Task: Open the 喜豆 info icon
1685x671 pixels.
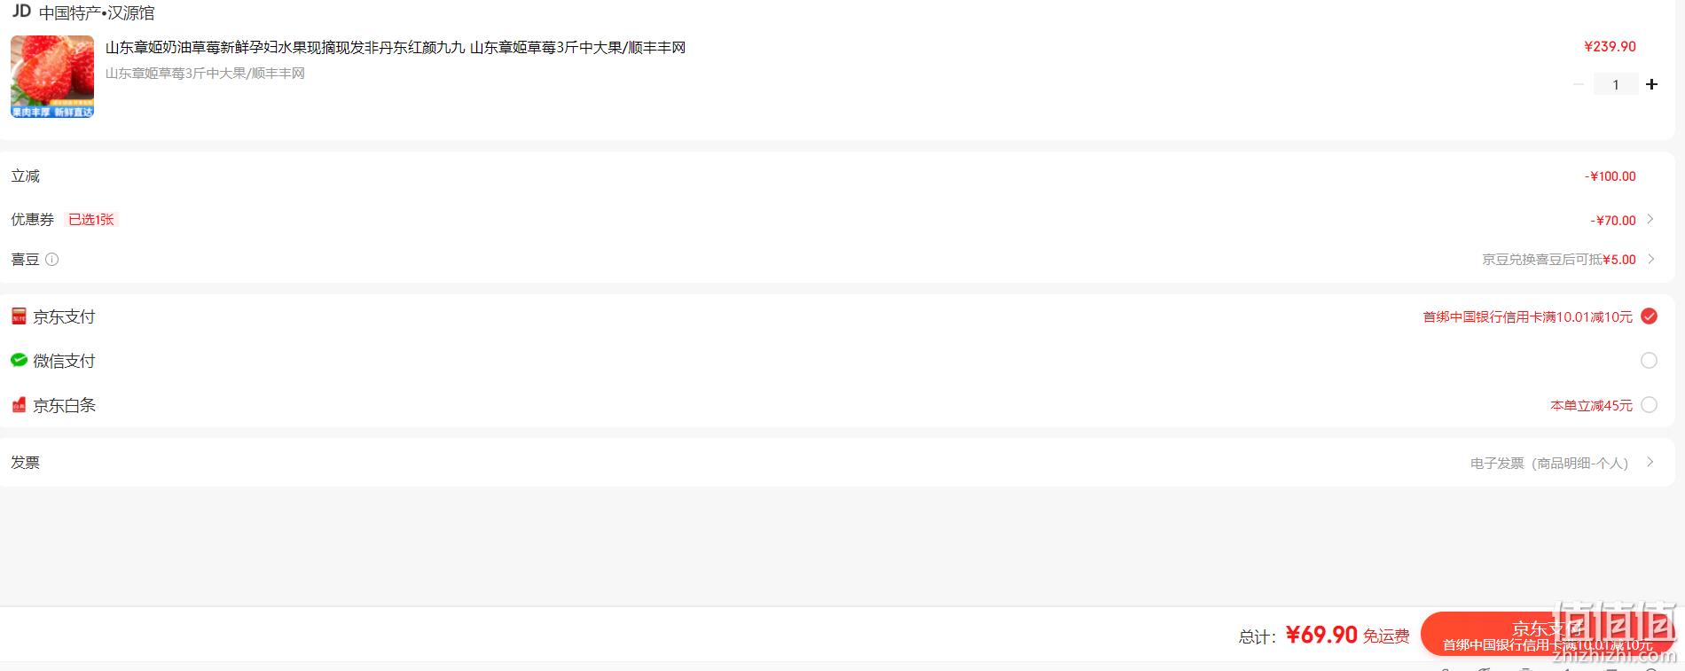Action: 52,260
